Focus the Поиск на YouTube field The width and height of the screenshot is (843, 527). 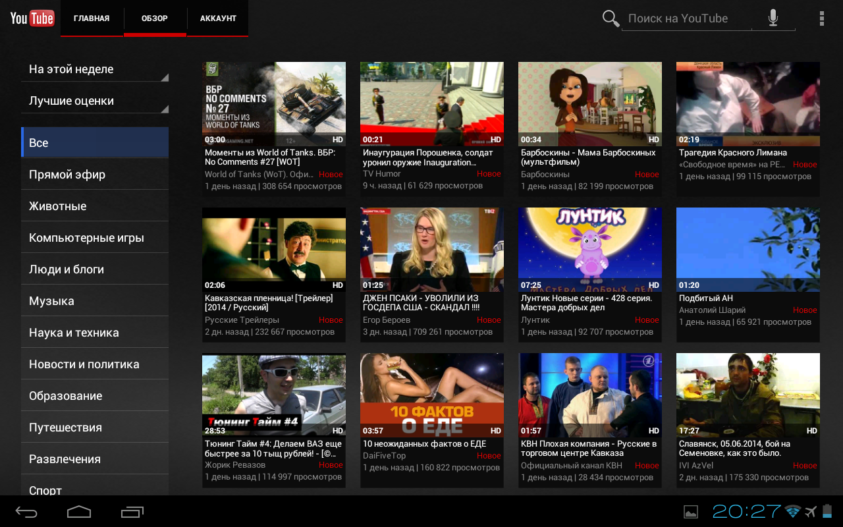pyautogui.click(x=688, y=18)
